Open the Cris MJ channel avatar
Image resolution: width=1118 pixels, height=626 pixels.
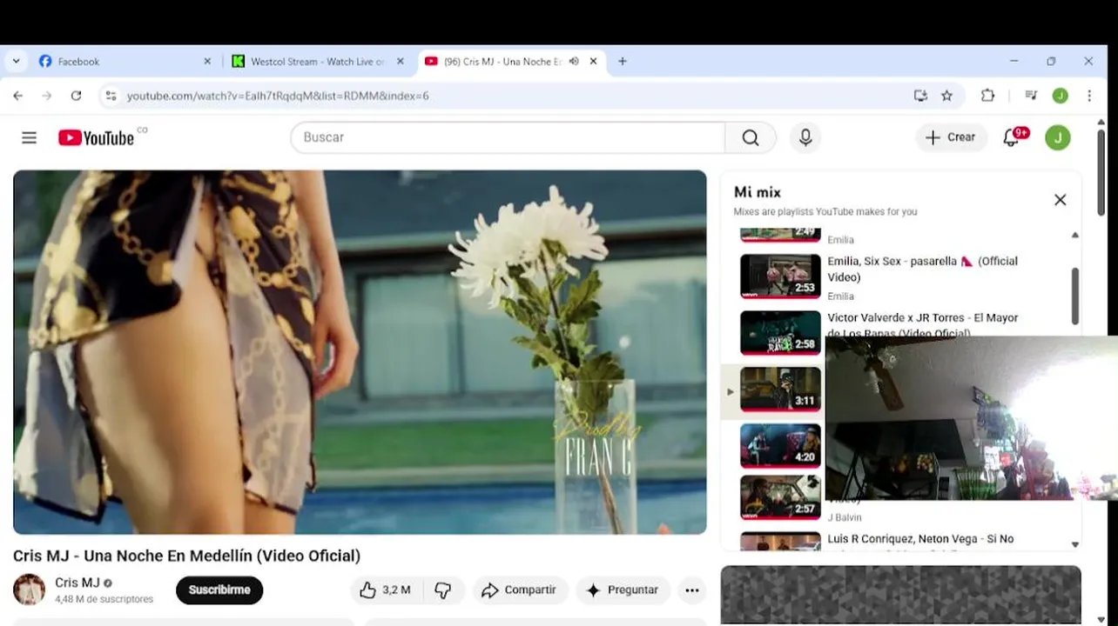29,589
